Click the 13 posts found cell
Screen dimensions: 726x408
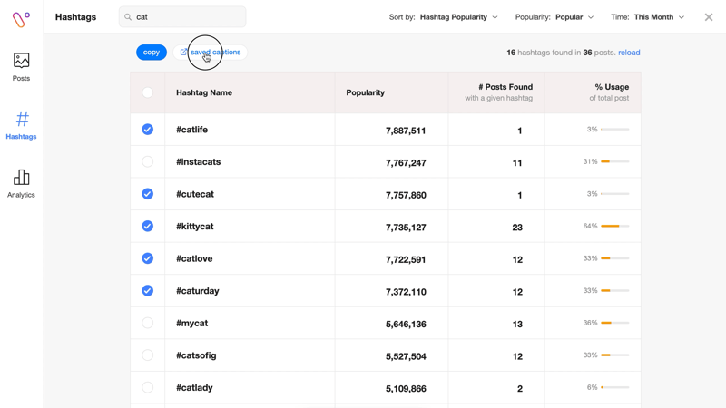coord(517,325)
